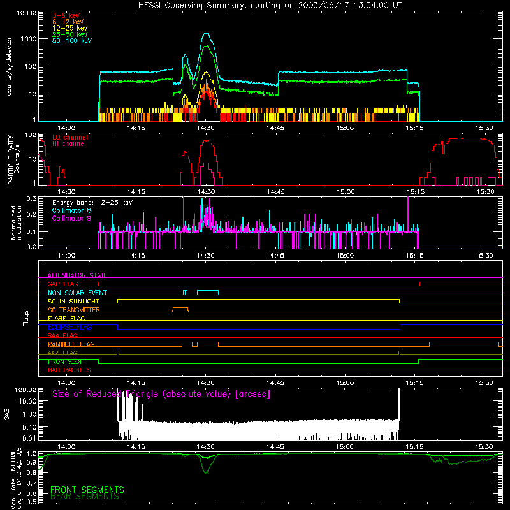Click 14:15 tick label under SAS panel
The width and height of the screenshot is (510, 510).
136,446
